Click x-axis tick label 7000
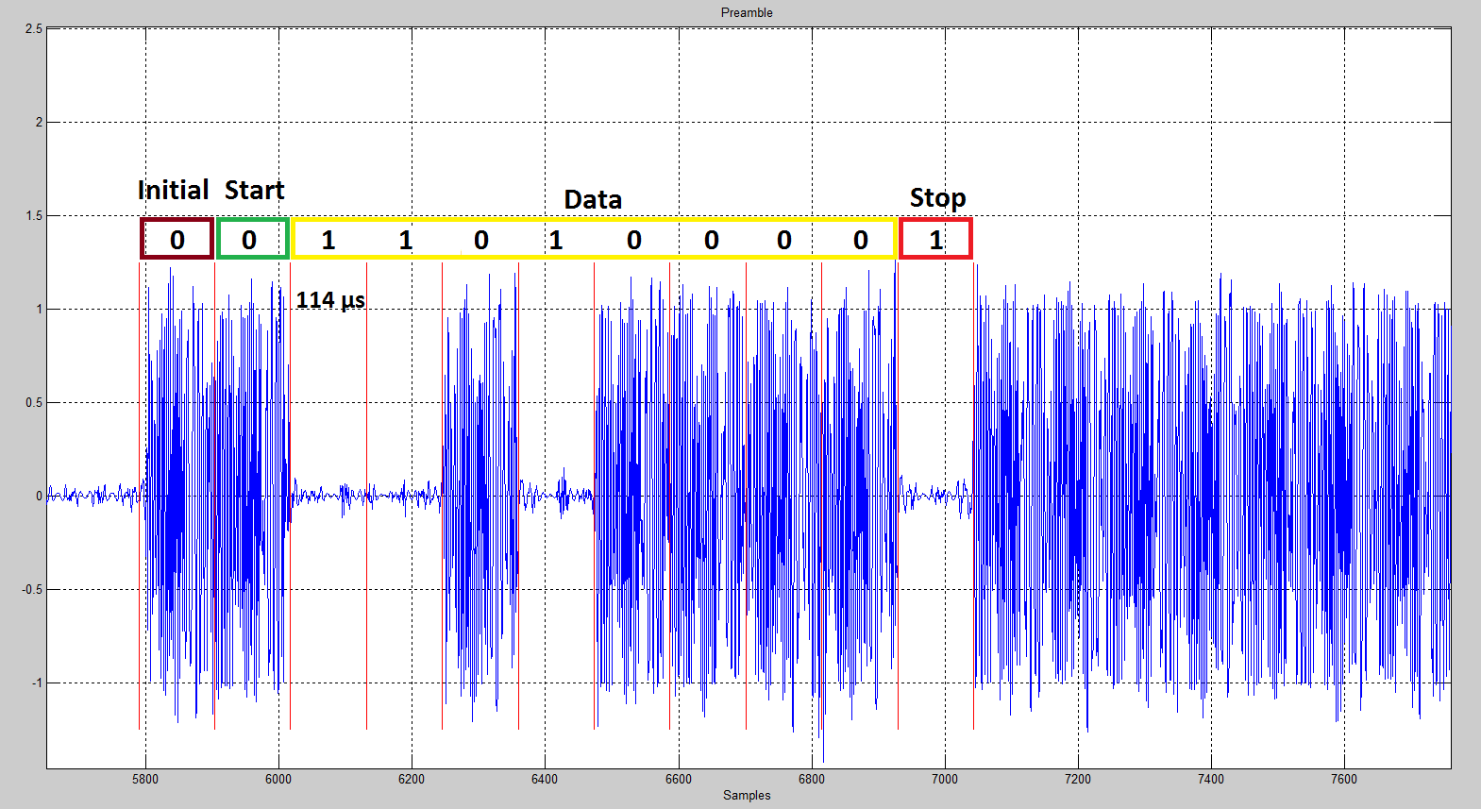 tap(945, 779)
